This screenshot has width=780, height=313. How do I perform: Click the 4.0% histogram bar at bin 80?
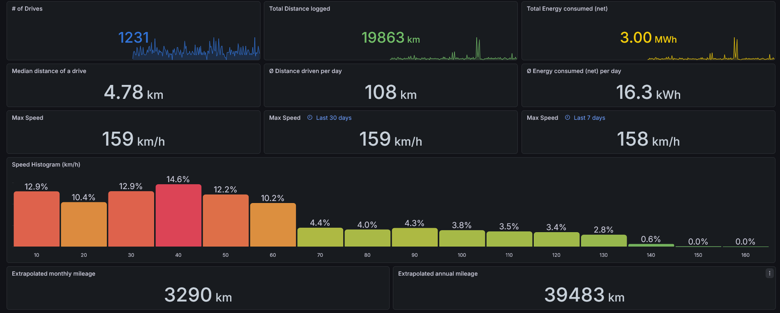tap(367, 238)
